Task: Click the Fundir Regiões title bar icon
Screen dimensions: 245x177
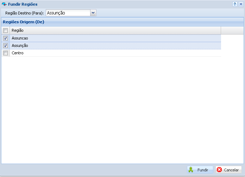Action: [4, 4]
